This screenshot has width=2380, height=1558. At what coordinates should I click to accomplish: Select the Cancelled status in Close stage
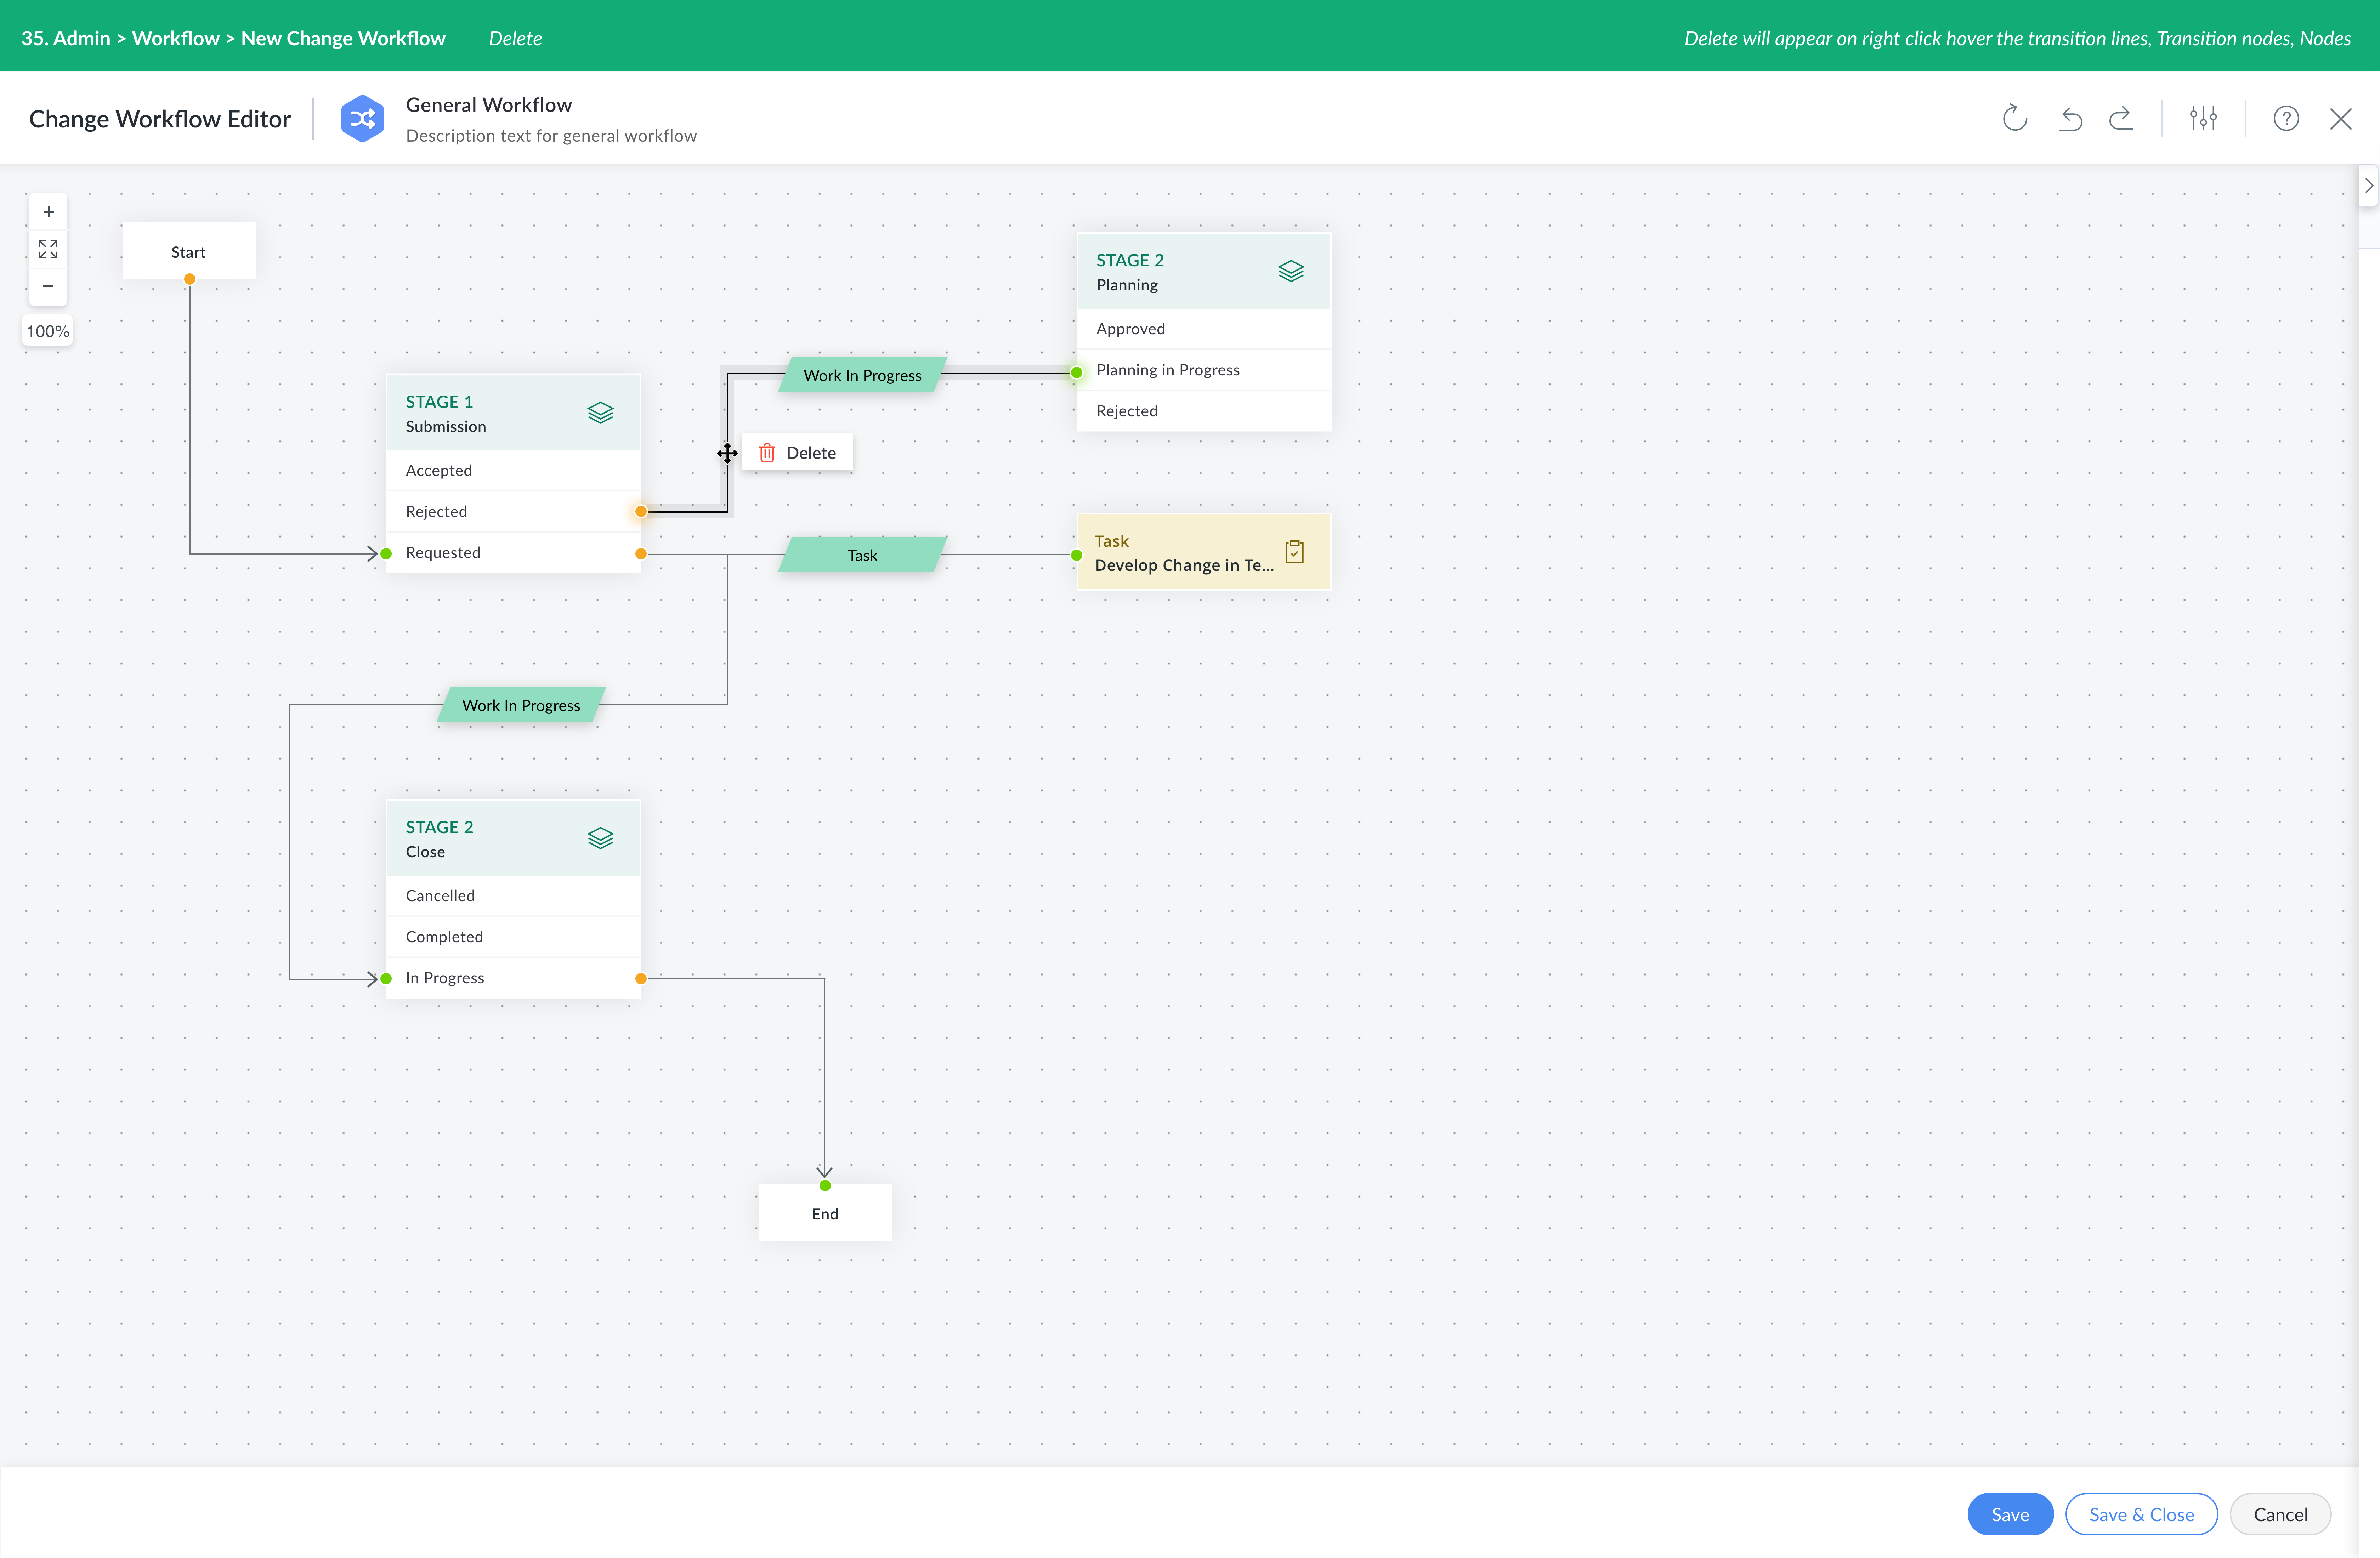513,896
